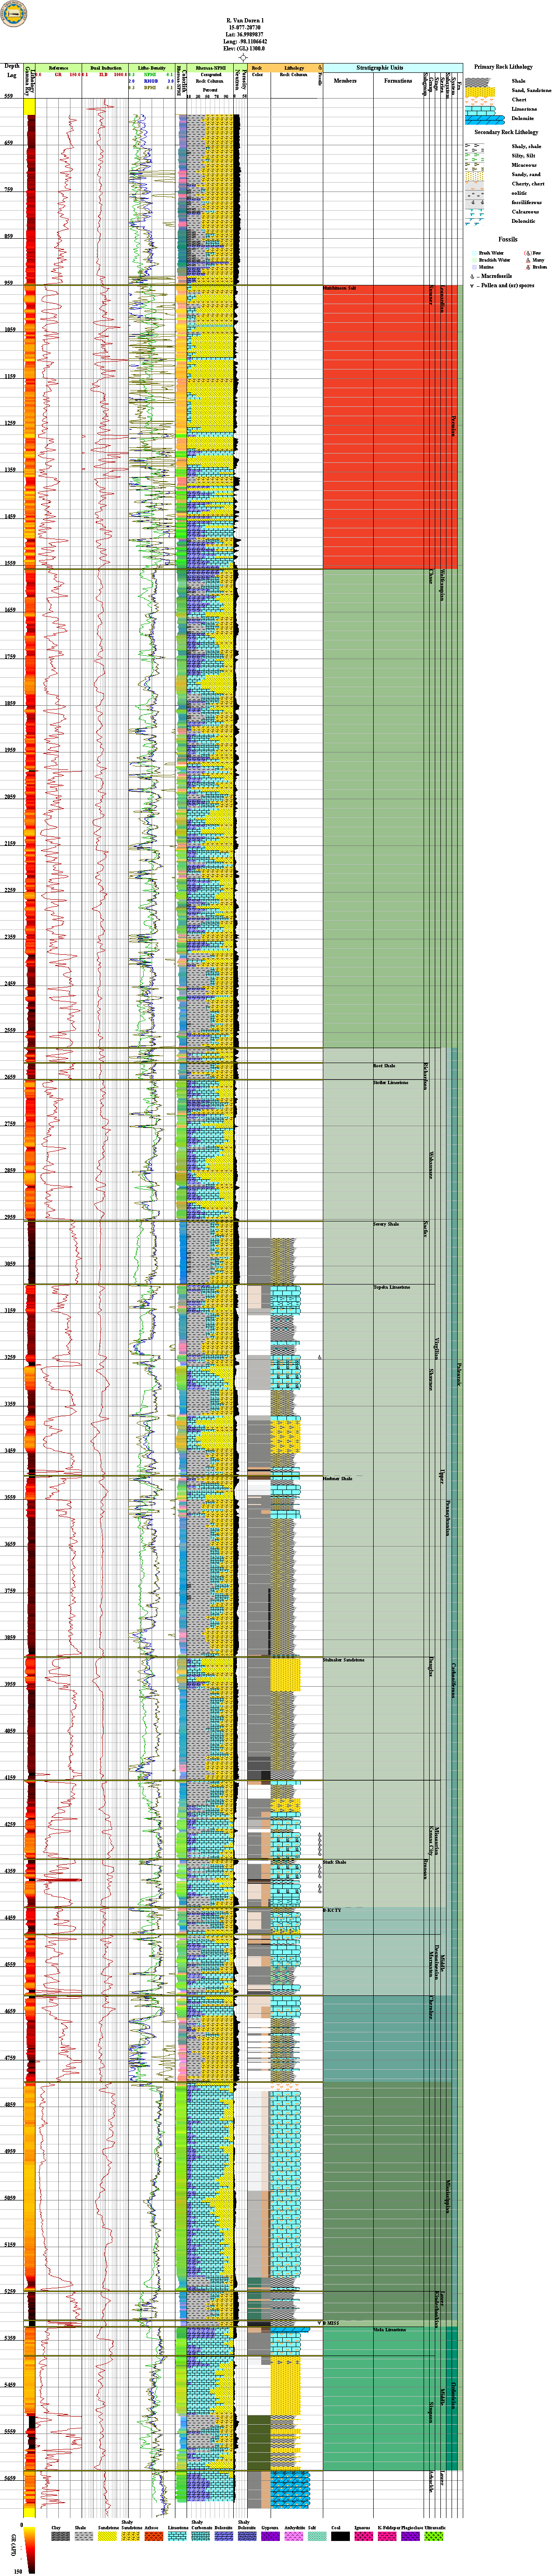Click the 'Reference' track header

[x=59, y=68]
